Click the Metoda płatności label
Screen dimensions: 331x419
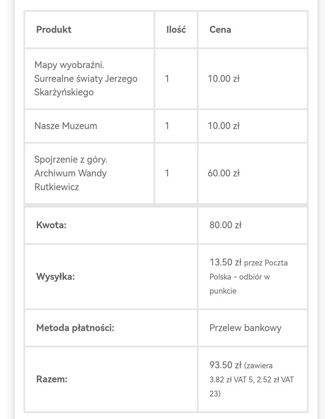pos(75,328)
